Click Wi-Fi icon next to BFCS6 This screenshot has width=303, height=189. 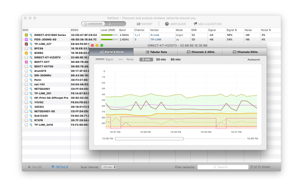31,49
